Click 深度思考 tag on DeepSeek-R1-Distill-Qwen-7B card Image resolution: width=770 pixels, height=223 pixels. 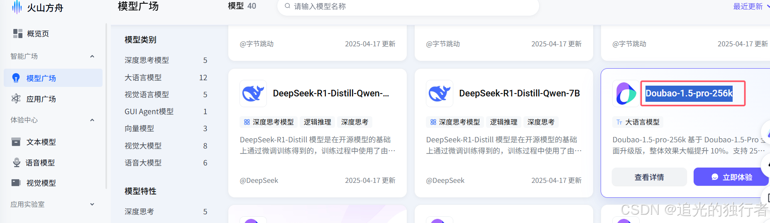pyautogui.click(x=541, y=122)
